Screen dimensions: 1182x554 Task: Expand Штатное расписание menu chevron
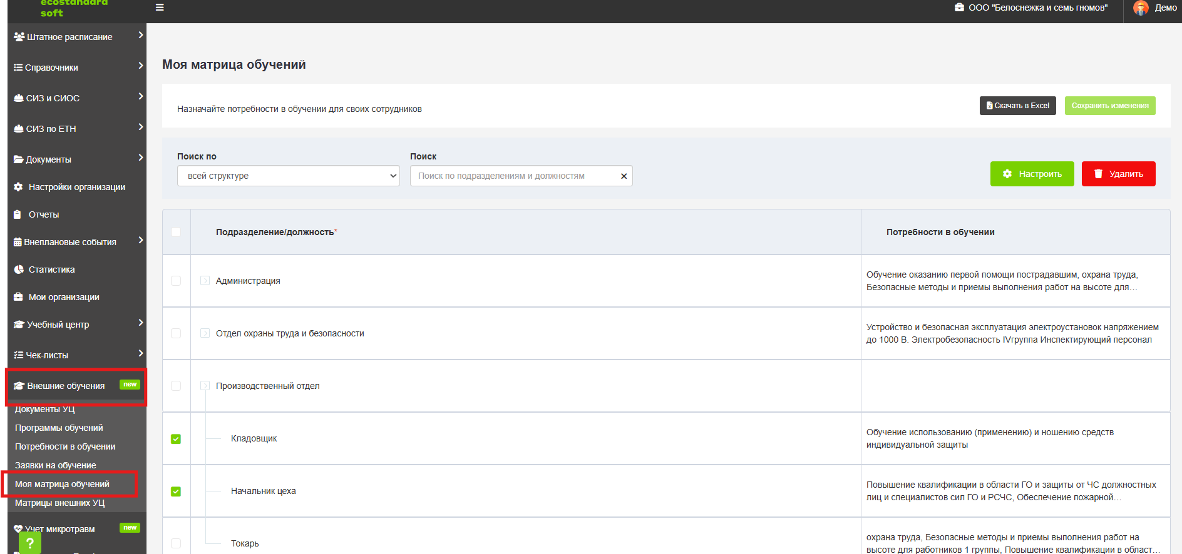tap(141, 35)
